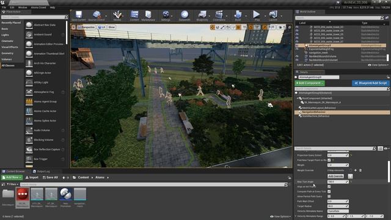Open the Lit view mode dropdown

pyautogui.click(x=101, y=27)
